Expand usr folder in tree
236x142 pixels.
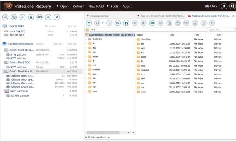pos(86,83)
